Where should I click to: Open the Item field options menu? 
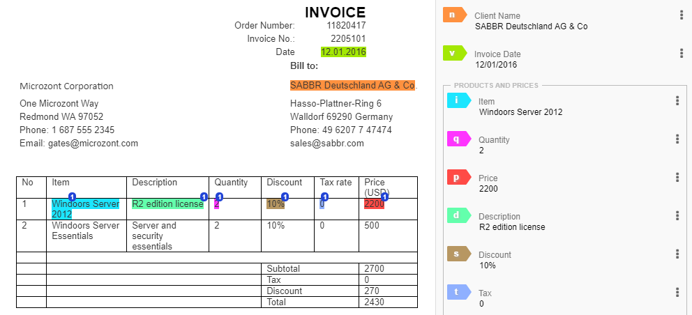coord(677,100)
